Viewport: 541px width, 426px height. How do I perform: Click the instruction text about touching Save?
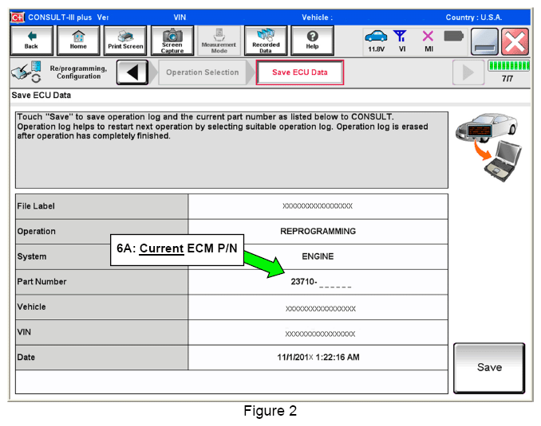[x=223, y=127]
